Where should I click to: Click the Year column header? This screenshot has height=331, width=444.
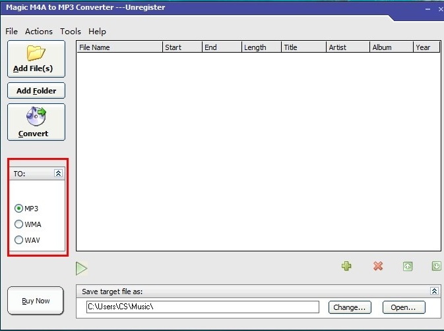tap(427, 47)
